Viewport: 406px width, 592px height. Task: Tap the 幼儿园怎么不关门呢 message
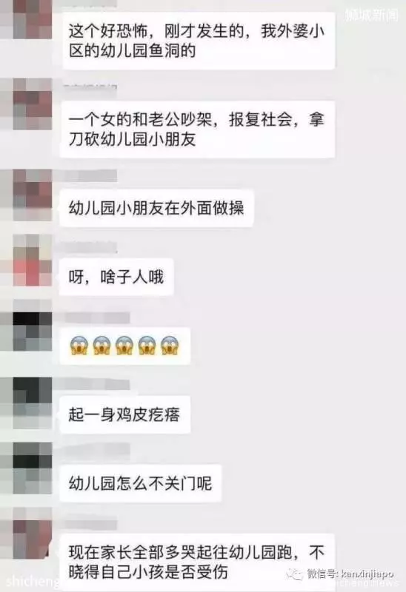141,483
